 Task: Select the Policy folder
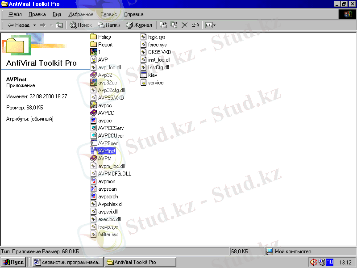pyautogui.click(x=101, y=37)
